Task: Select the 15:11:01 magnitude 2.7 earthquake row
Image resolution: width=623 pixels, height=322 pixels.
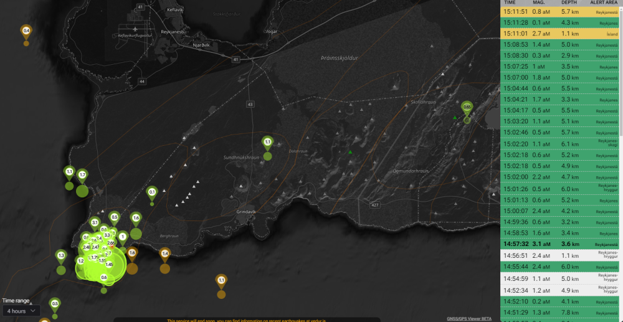Action: tap(559, 34)
